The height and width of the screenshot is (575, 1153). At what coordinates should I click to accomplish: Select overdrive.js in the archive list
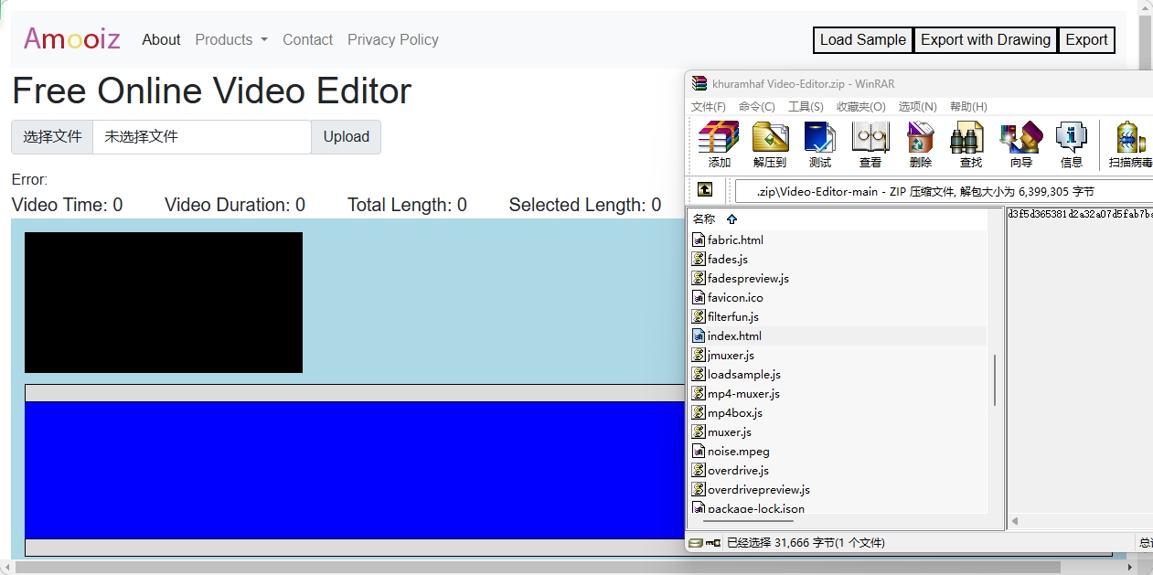coord(738,470)
